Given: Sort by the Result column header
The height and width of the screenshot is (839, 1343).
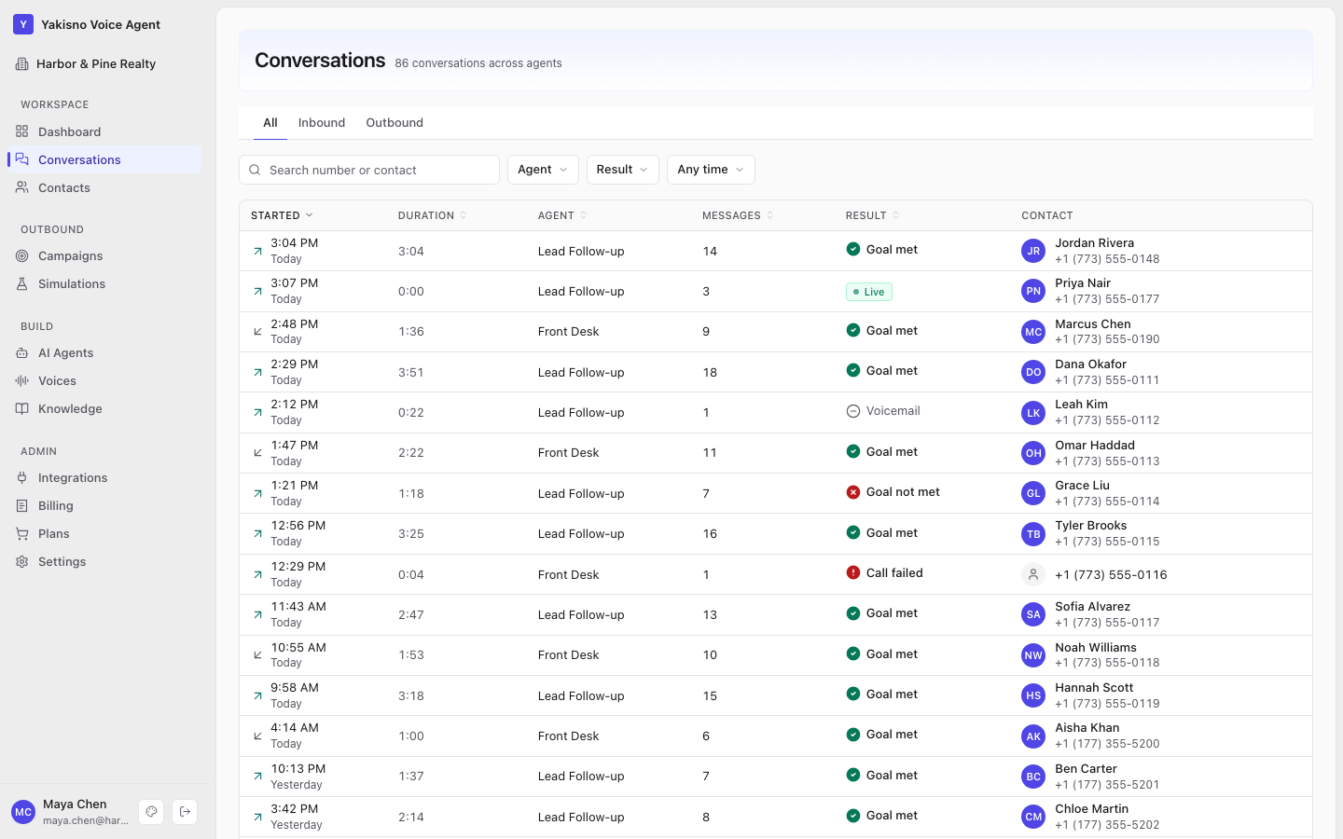Looking at the screenshot, I should [x=872, y=215].
